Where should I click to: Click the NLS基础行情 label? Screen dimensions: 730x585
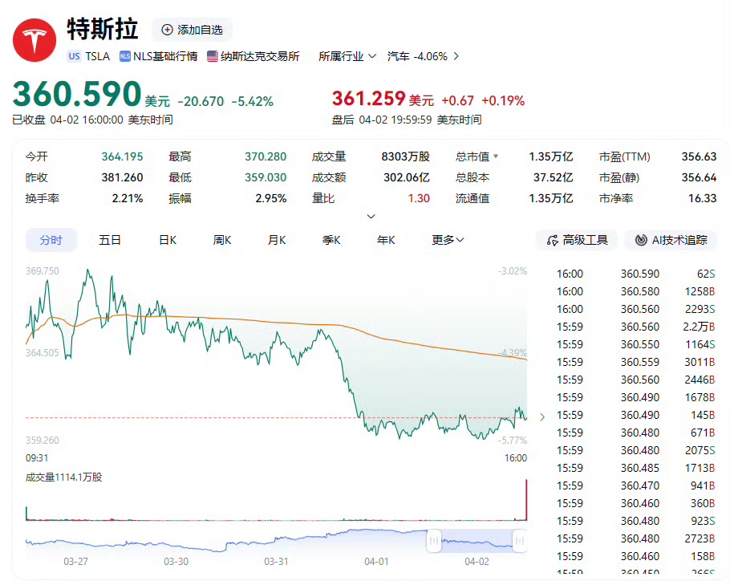(x=165, y=56)
